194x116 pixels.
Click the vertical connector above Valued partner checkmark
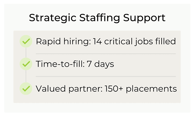click(26, 76)
